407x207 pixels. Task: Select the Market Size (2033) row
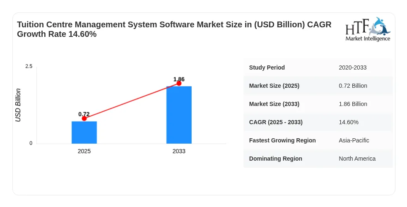click(318, 104)
